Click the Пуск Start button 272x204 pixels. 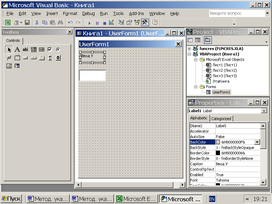tap(11, 199)
